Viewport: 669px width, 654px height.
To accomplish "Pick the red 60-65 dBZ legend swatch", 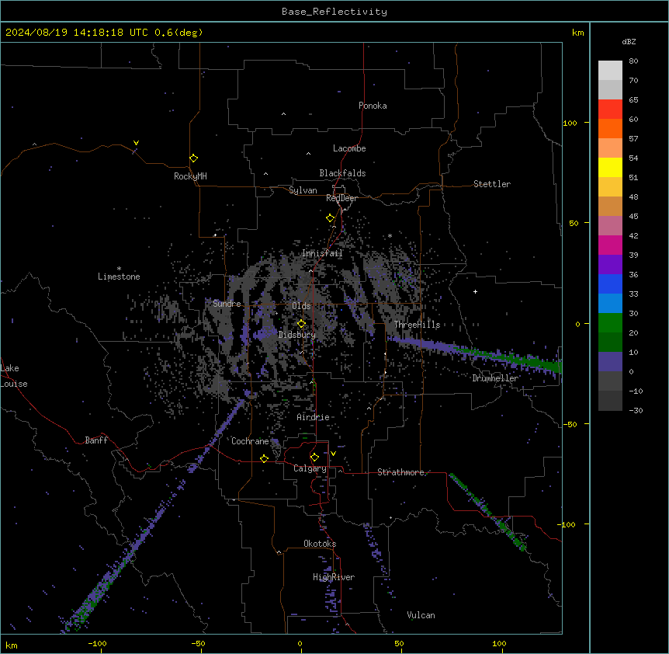I will coord(610,110).
